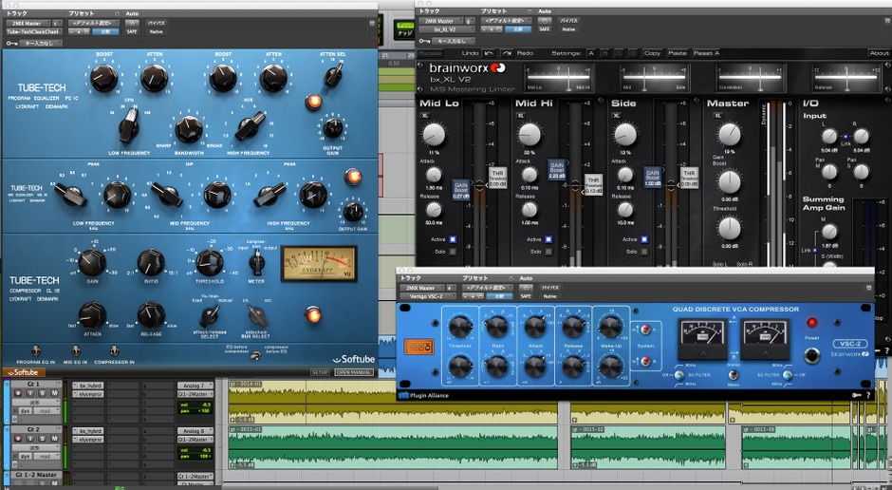Click the Correlation meter in bx_XL V2
This screenshot has width=892, height=490.
point(751,78)
